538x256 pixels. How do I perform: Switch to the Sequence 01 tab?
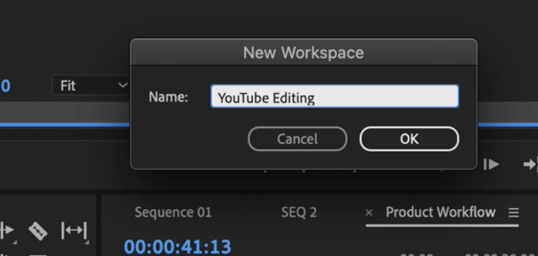tap(173, 212)
